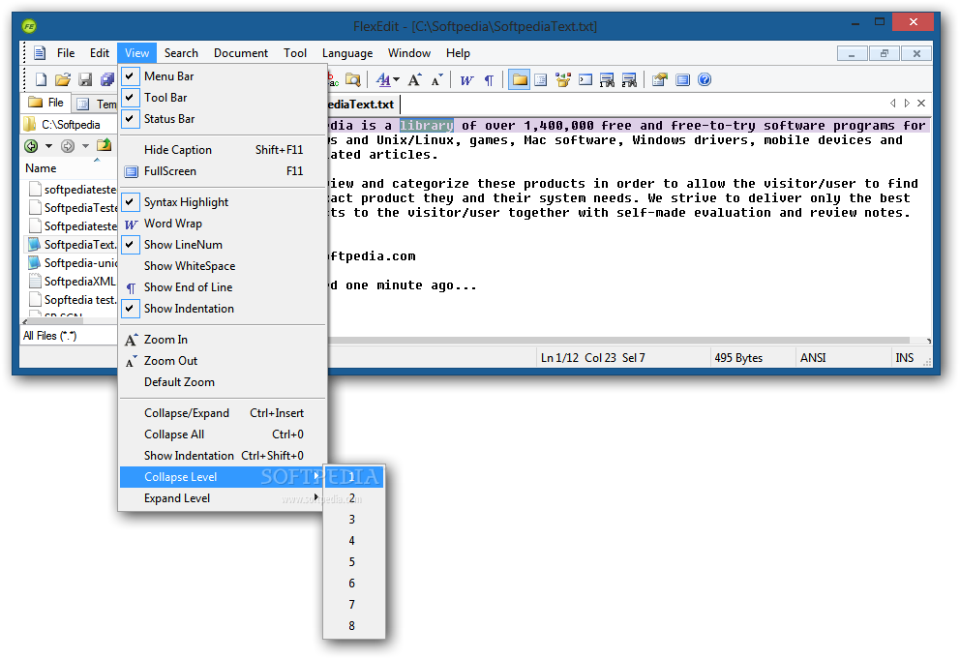
Task: Click the document icon left of File menu
Action: [x=40, y=53]
